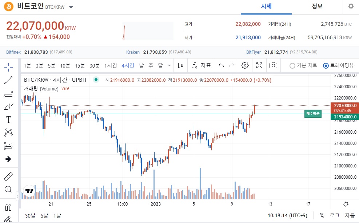The height and width of the screenshot is (223, 359).
Task: Click the Bitfinex exchange link
Action: (x=13, y=52)
